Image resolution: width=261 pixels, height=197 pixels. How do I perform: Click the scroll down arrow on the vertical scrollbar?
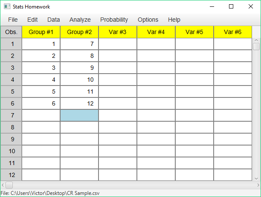click(256, 179)
